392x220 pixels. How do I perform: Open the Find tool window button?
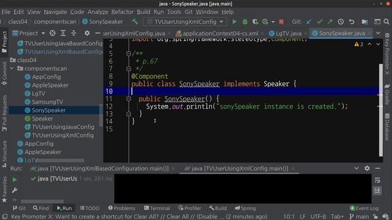tap(41, 208)
